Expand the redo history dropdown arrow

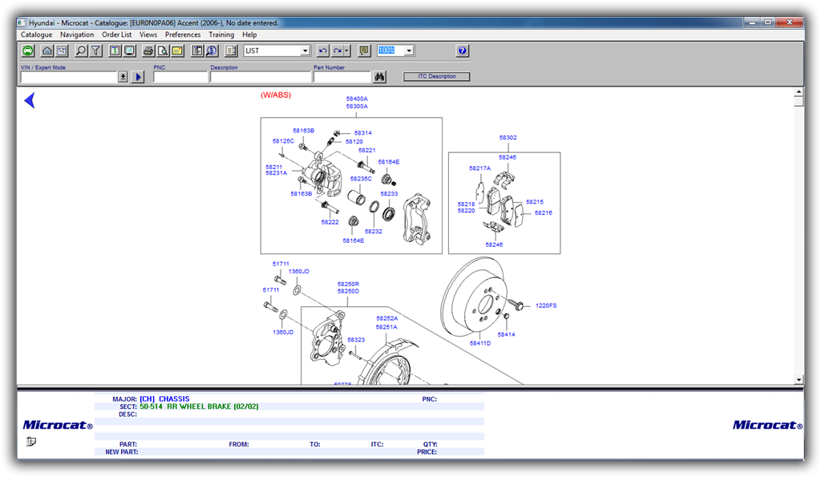[347, 51]
